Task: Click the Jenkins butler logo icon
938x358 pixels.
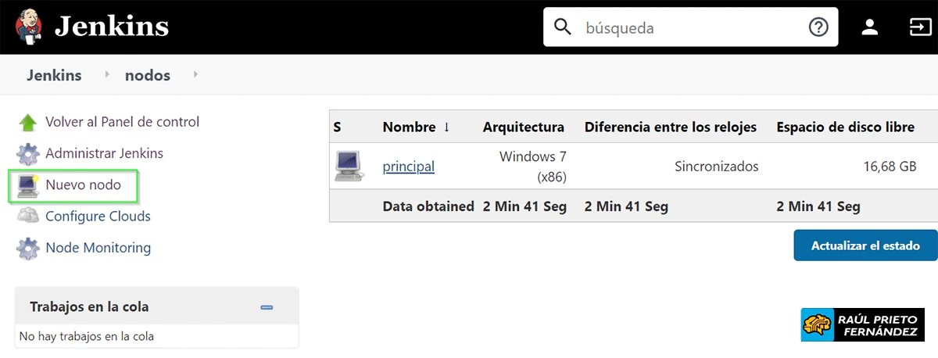Action: coord(28,27)
